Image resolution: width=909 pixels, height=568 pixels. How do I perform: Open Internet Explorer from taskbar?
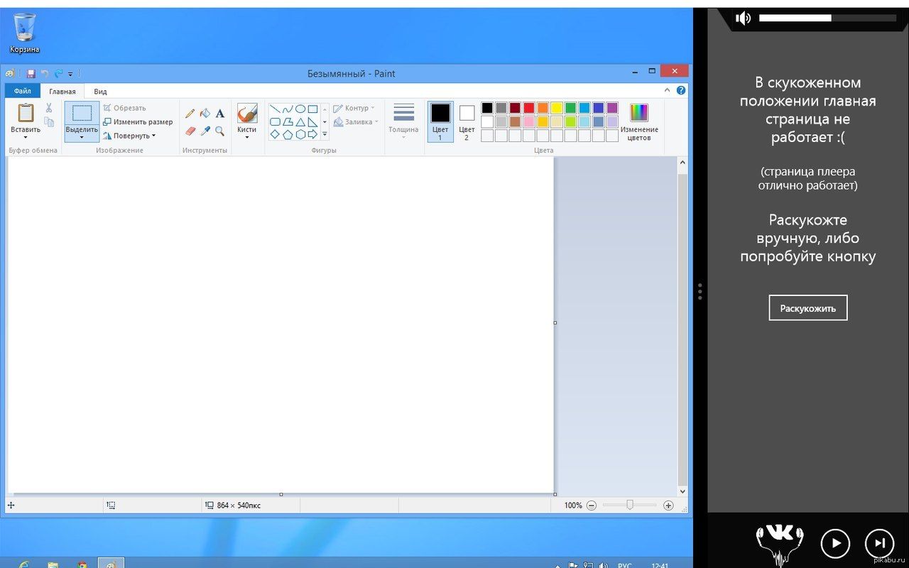click(23, 564)
